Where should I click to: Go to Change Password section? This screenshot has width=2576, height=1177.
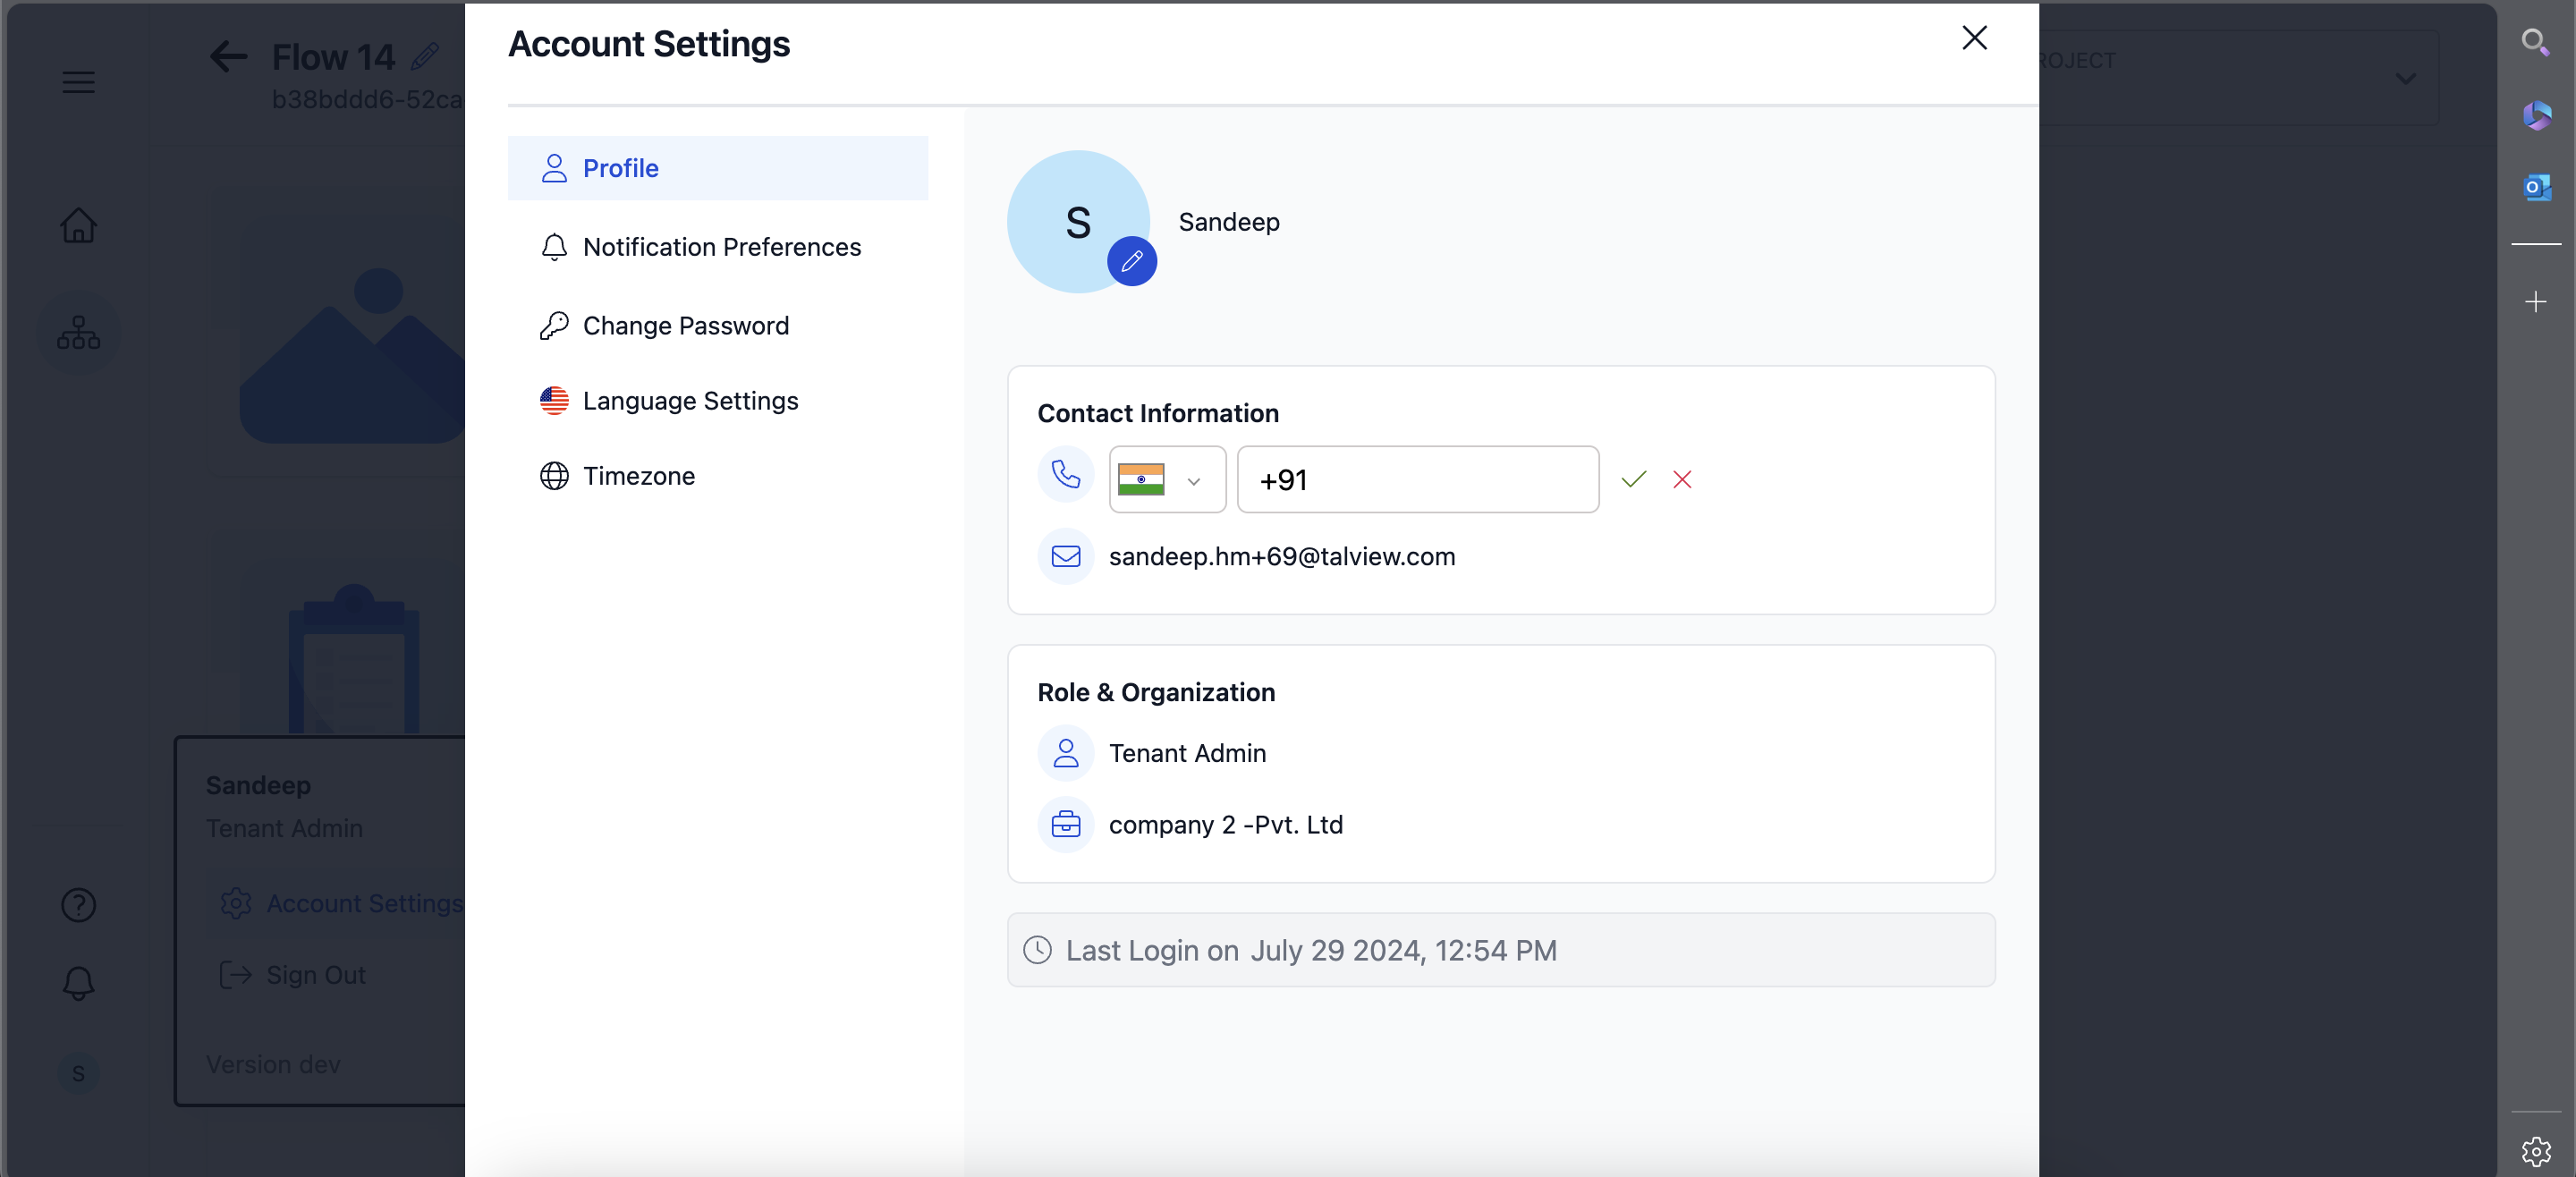pos(685,326)
